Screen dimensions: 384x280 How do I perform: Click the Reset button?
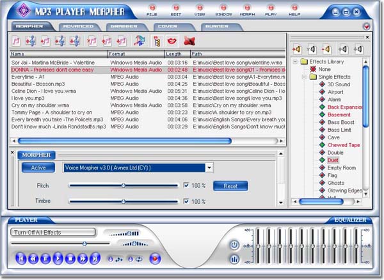point(230,186)
